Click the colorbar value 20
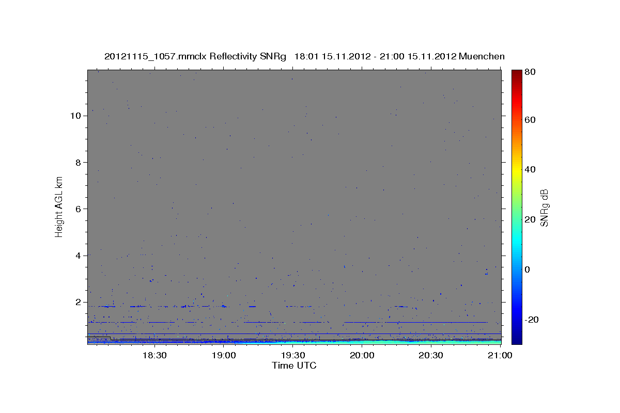The width and height of the screenshot is (620, 413). (x=529, y=219)
